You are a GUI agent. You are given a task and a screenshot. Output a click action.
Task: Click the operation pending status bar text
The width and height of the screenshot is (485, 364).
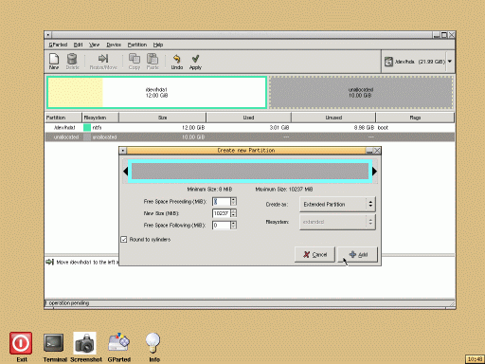click(67, 303)
